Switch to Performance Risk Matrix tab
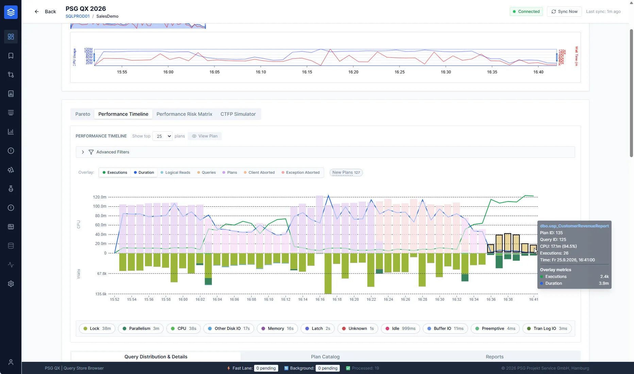This screenshot has width=634, height=374. click(x=184, y=114)
